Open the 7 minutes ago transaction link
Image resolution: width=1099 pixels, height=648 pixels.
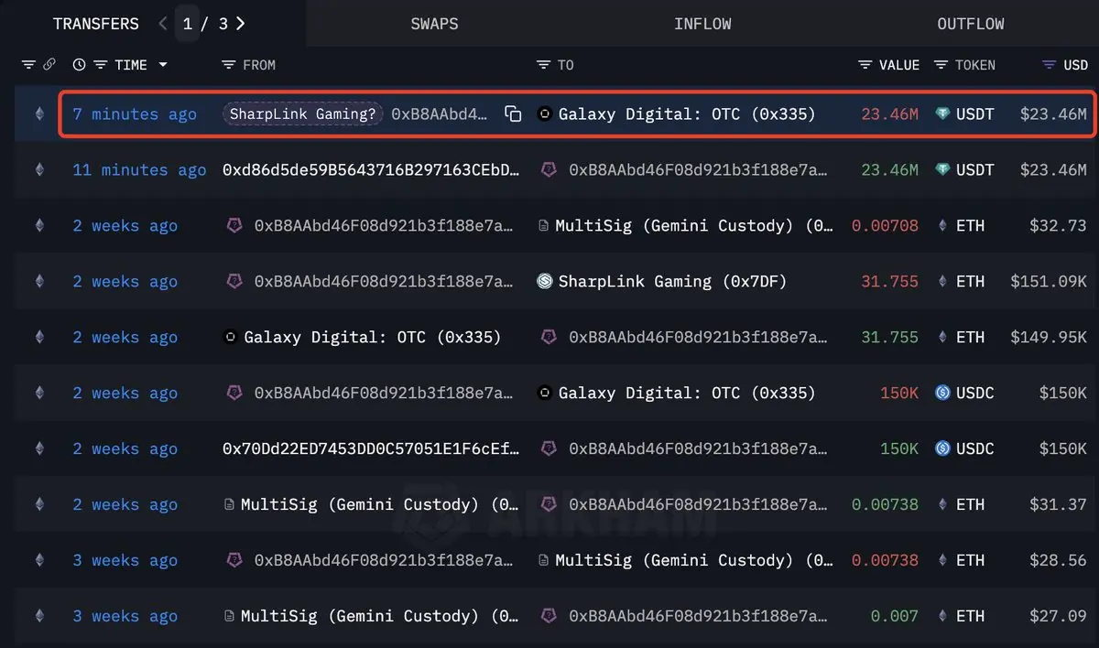[135, 114]
